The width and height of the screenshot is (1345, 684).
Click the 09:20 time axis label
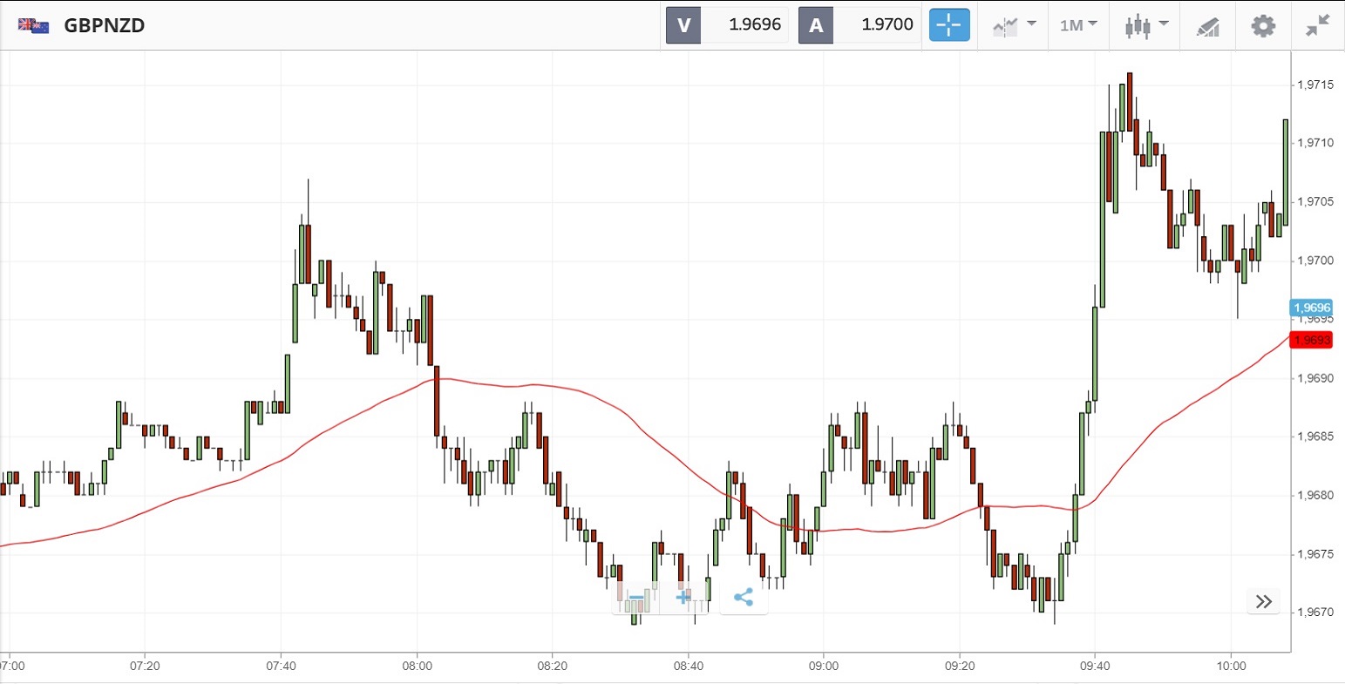click(959, 667)
